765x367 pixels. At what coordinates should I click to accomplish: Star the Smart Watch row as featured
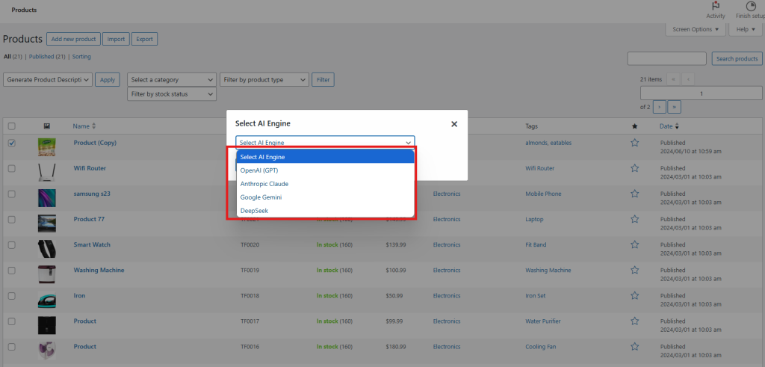[x=635, y=244]
